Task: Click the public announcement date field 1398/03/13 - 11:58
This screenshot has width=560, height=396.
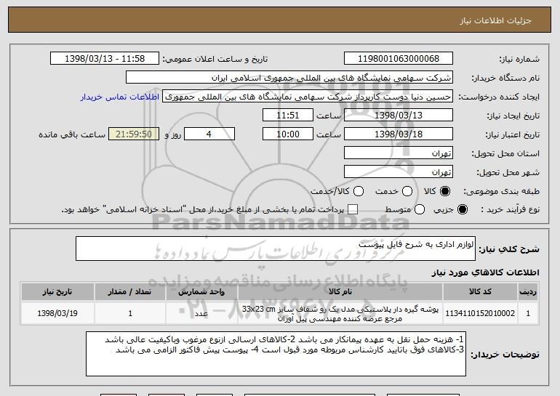Action: pyautogui.click(x=105, y=59)
